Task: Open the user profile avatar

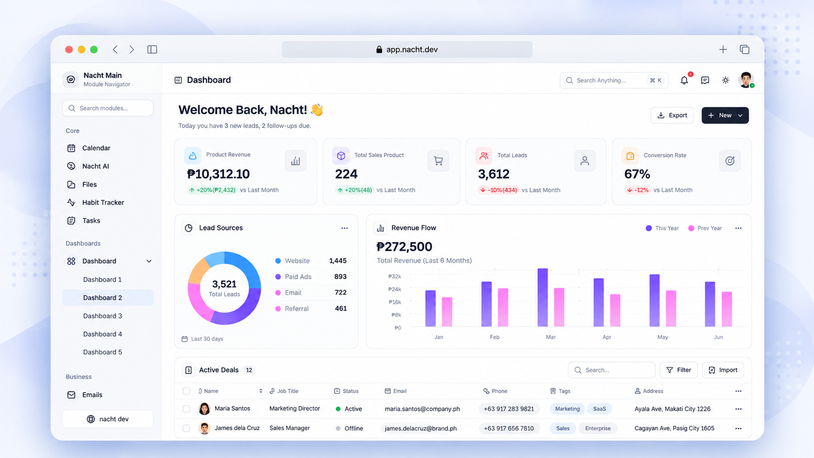Action: [746, 80]
